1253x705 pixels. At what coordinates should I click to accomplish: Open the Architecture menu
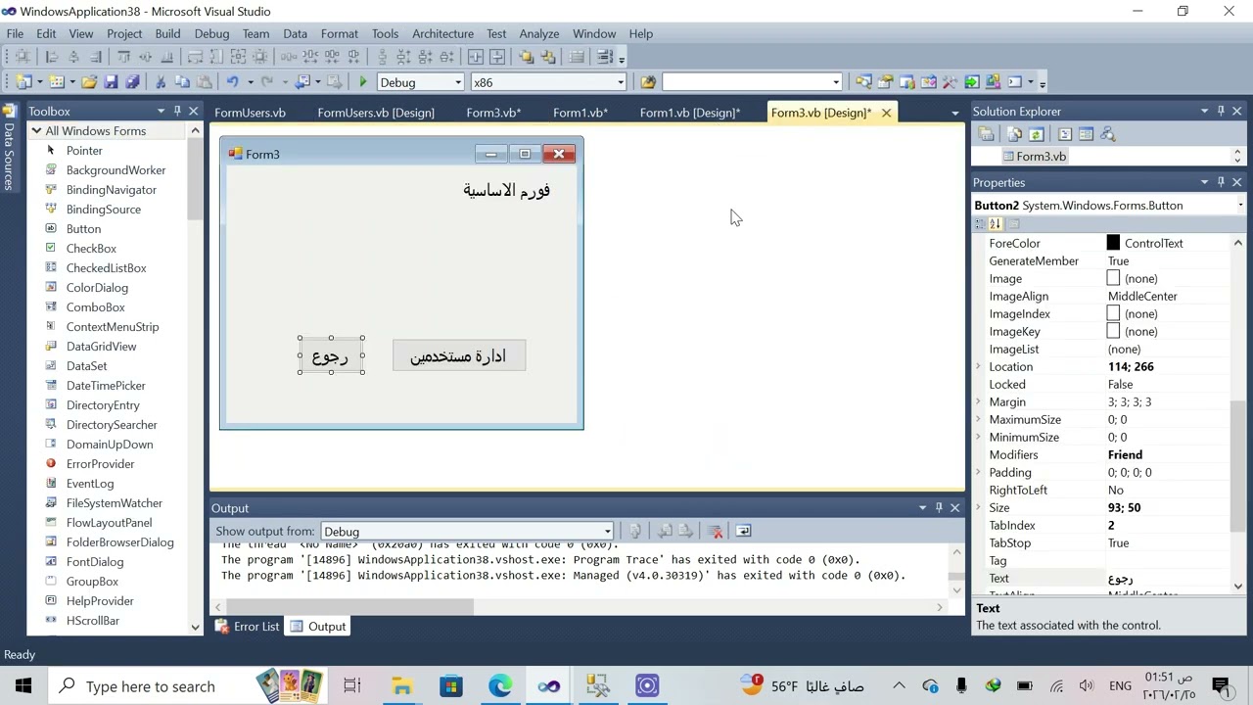442,33
